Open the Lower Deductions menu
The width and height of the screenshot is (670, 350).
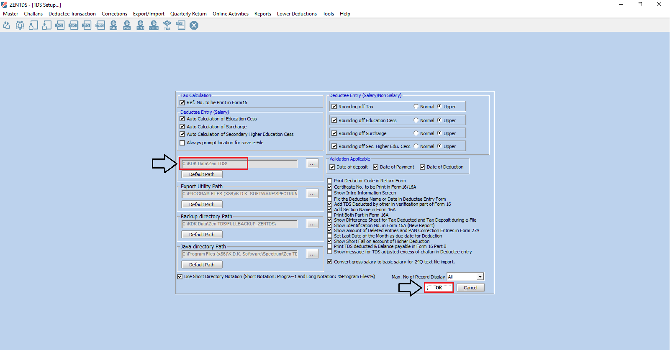pos(297,14)
